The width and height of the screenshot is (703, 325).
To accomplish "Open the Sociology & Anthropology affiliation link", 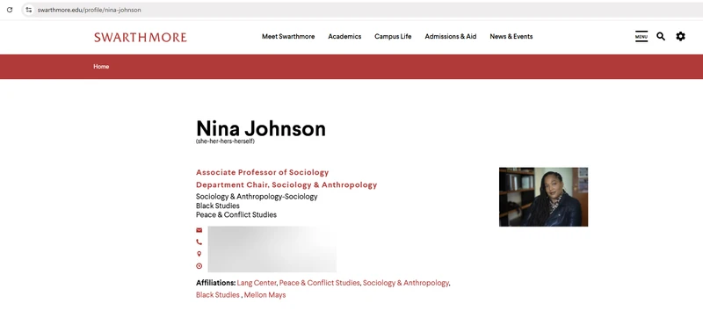I will [x=406, y=283].
